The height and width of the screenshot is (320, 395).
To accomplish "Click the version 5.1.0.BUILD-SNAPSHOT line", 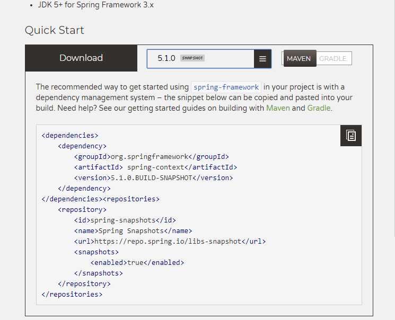I will tap(153, 178).
